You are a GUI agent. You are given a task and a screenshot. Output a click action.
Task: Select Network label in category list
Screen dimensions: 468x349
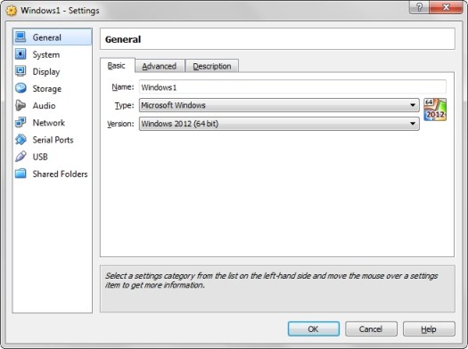(x=49, y=123)
